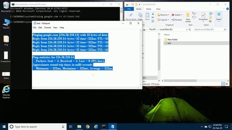
Task: Open Task View on the taskbar
Action: coord(71,127)
